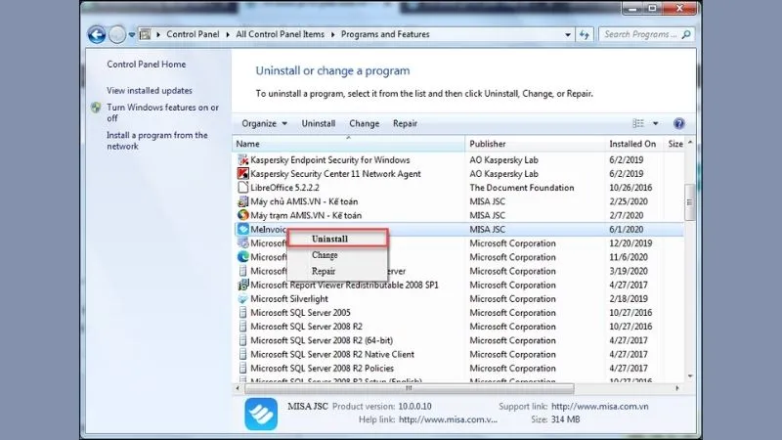Image resolution: width=782 pixels, height=440 pixels.
Task: Refresh the Programs and Features list
Action: tap(585, 34)
